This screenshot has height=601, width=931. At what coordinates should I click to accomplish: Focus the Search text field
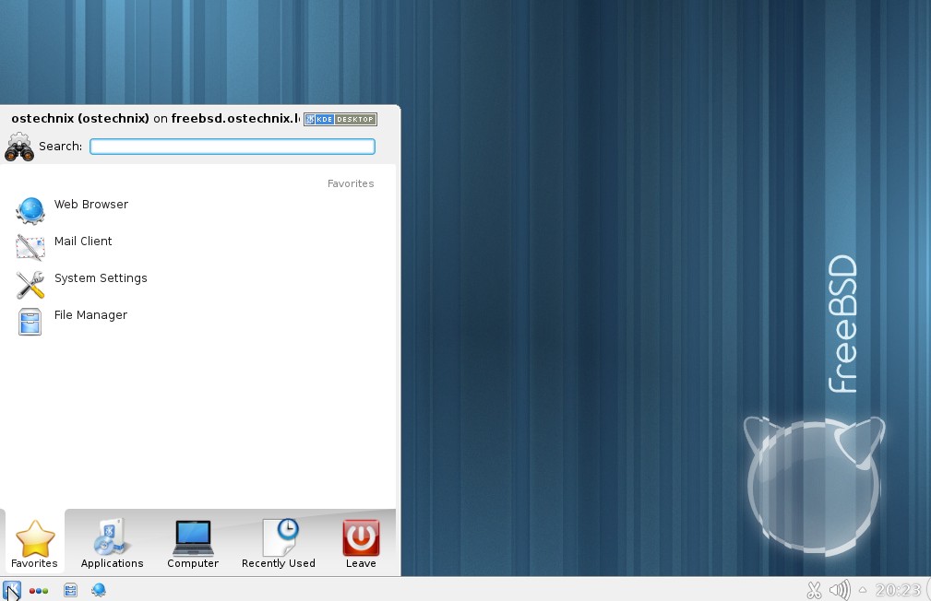pos(233,147)
